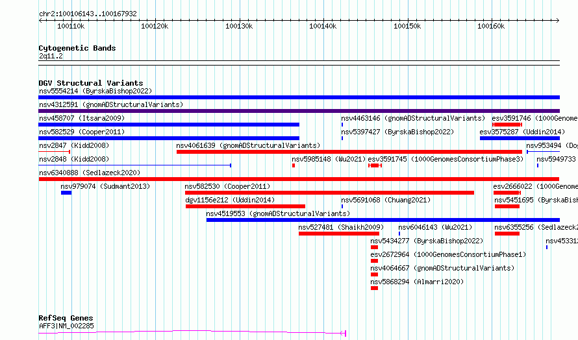This screenshot has width=578, height=340.
Task: Select the red esv2672964 marker
Action: coord(375,261)
